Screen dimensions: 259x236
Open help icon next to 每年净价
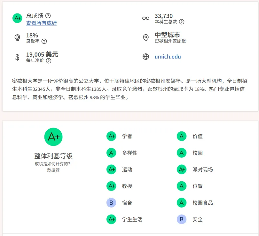49,61
